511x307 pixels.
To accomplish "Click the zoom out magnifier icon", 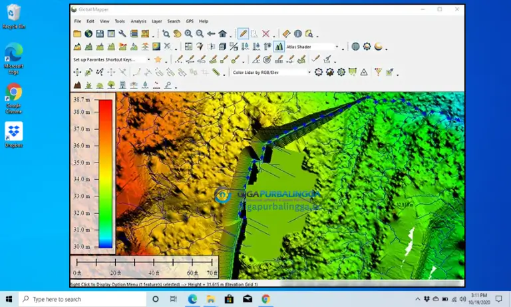I will tap(200, 33).
